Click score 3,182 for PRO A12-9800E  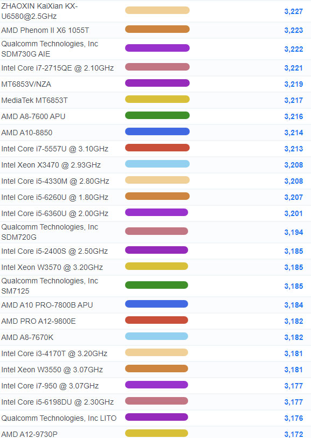tap(294, 321)
